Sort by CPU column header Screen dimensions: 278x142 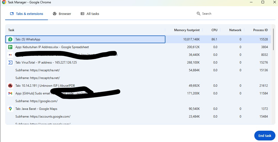click(x=214, y=30)
